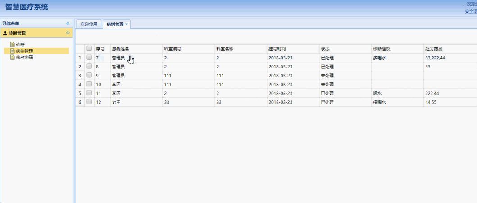The width and height of the screenshot is (477, 203).
Task: Click 多喝水 in record 7 row
Action: [x=380, y=58]
